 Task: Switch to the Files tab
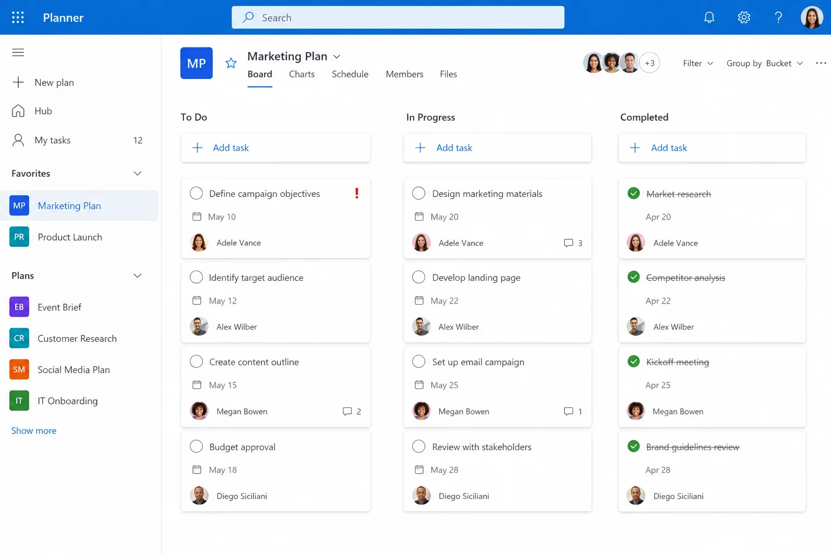click(x=449, y=74)
